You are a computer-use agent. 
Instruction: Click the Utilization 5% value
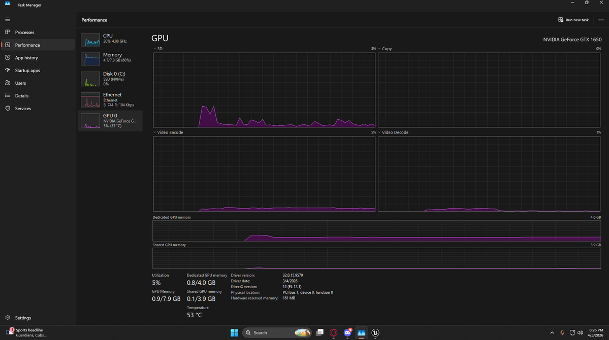pos(156,283)
